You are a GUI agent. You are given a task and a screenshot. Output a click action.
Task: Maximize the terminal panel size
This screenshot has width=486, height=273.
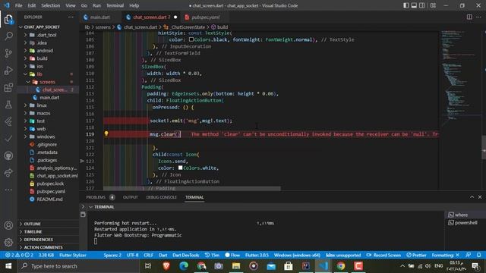pos(472,197)
